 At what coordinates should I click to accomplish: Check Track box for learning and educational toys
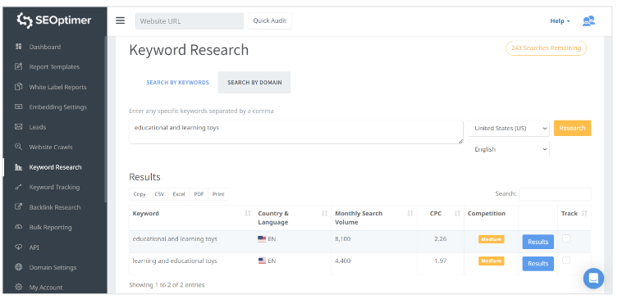[x=566, y=260]
